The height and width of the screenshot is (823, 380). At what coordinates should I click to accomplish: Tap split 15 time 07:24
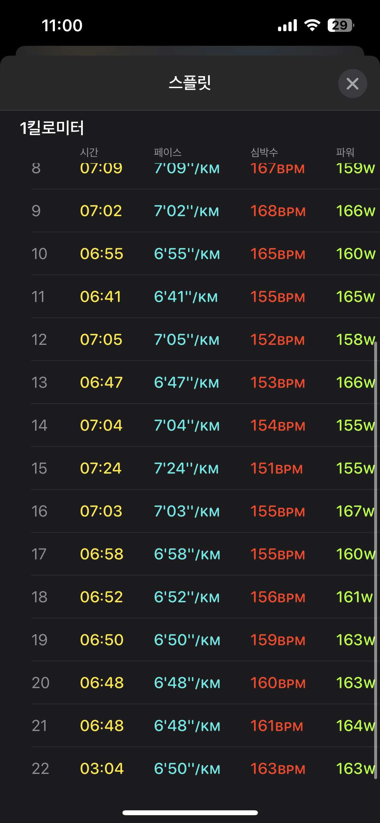101,468
